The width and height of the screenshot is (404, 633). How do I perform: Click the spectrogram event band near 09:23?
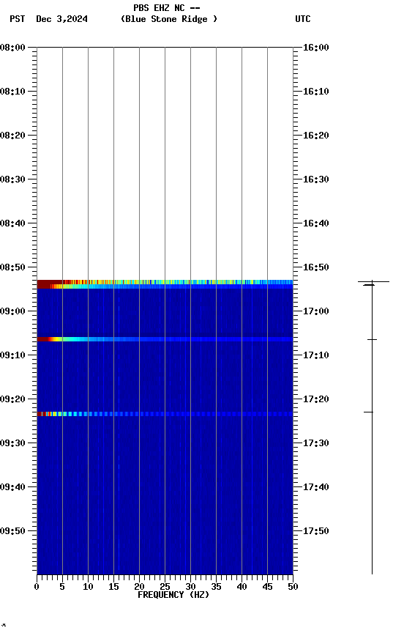(165, 414)
